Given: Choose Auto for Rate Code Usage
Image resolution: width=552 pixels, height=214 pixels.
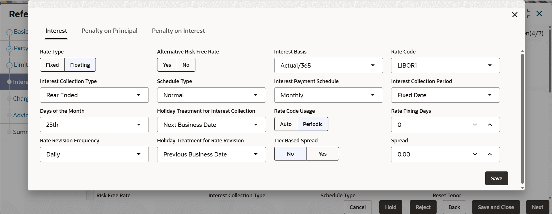Looking at the screenshot, I should pyautogui.click(x=285, y=124).
